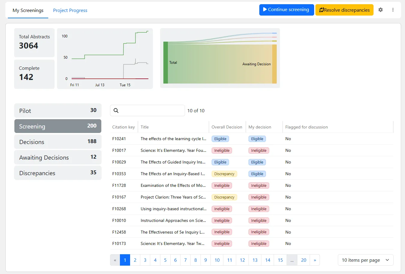Select the Screening category
Image resolution: width=405 pixels, height=274 pixels.
coord(58,126)
